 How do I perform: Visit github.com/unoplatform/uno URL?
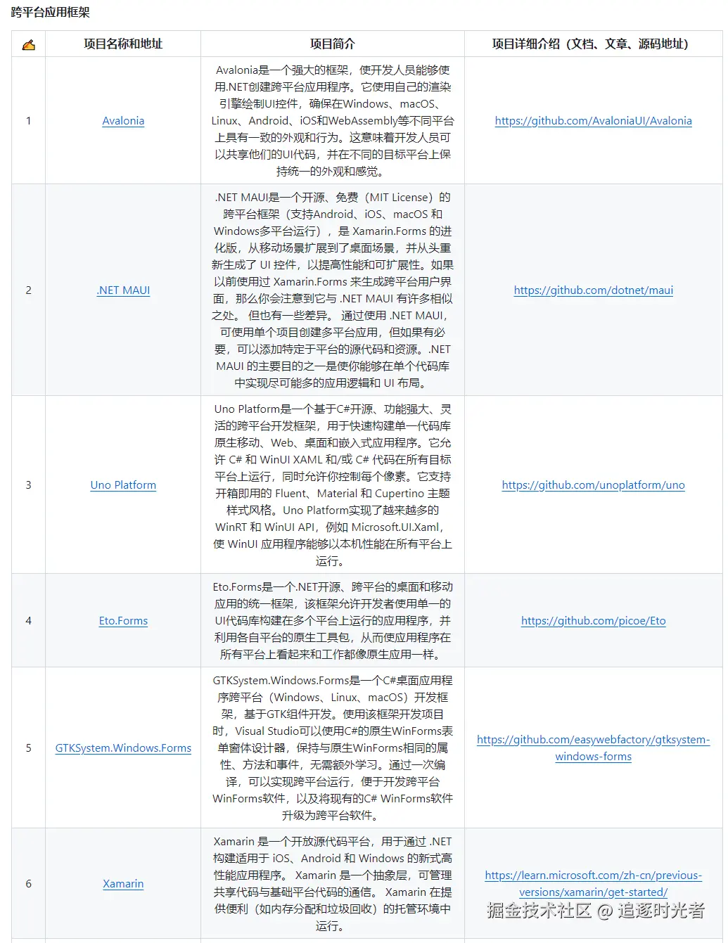coord(593,485)
